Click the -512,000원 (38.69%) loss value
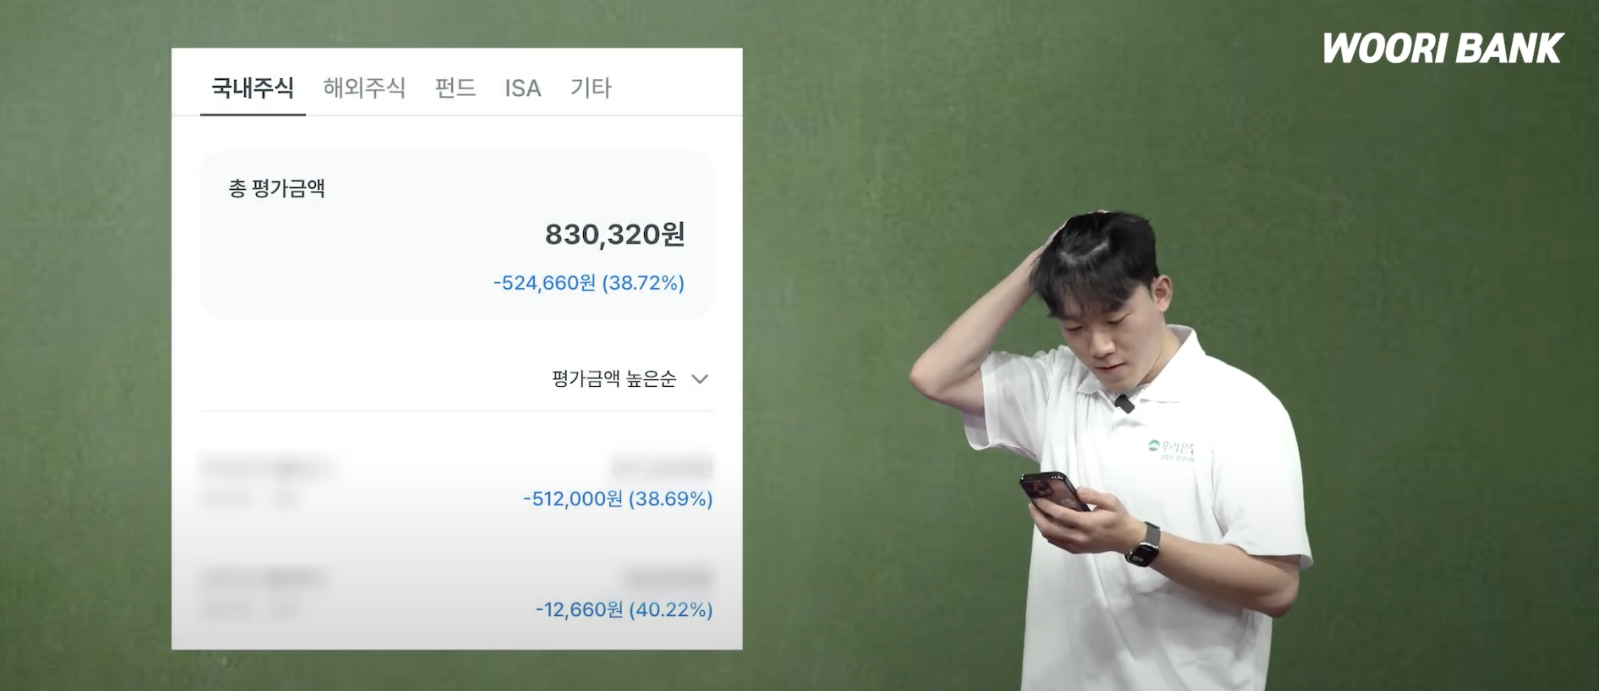The image size is (1599, 691). 617,499
